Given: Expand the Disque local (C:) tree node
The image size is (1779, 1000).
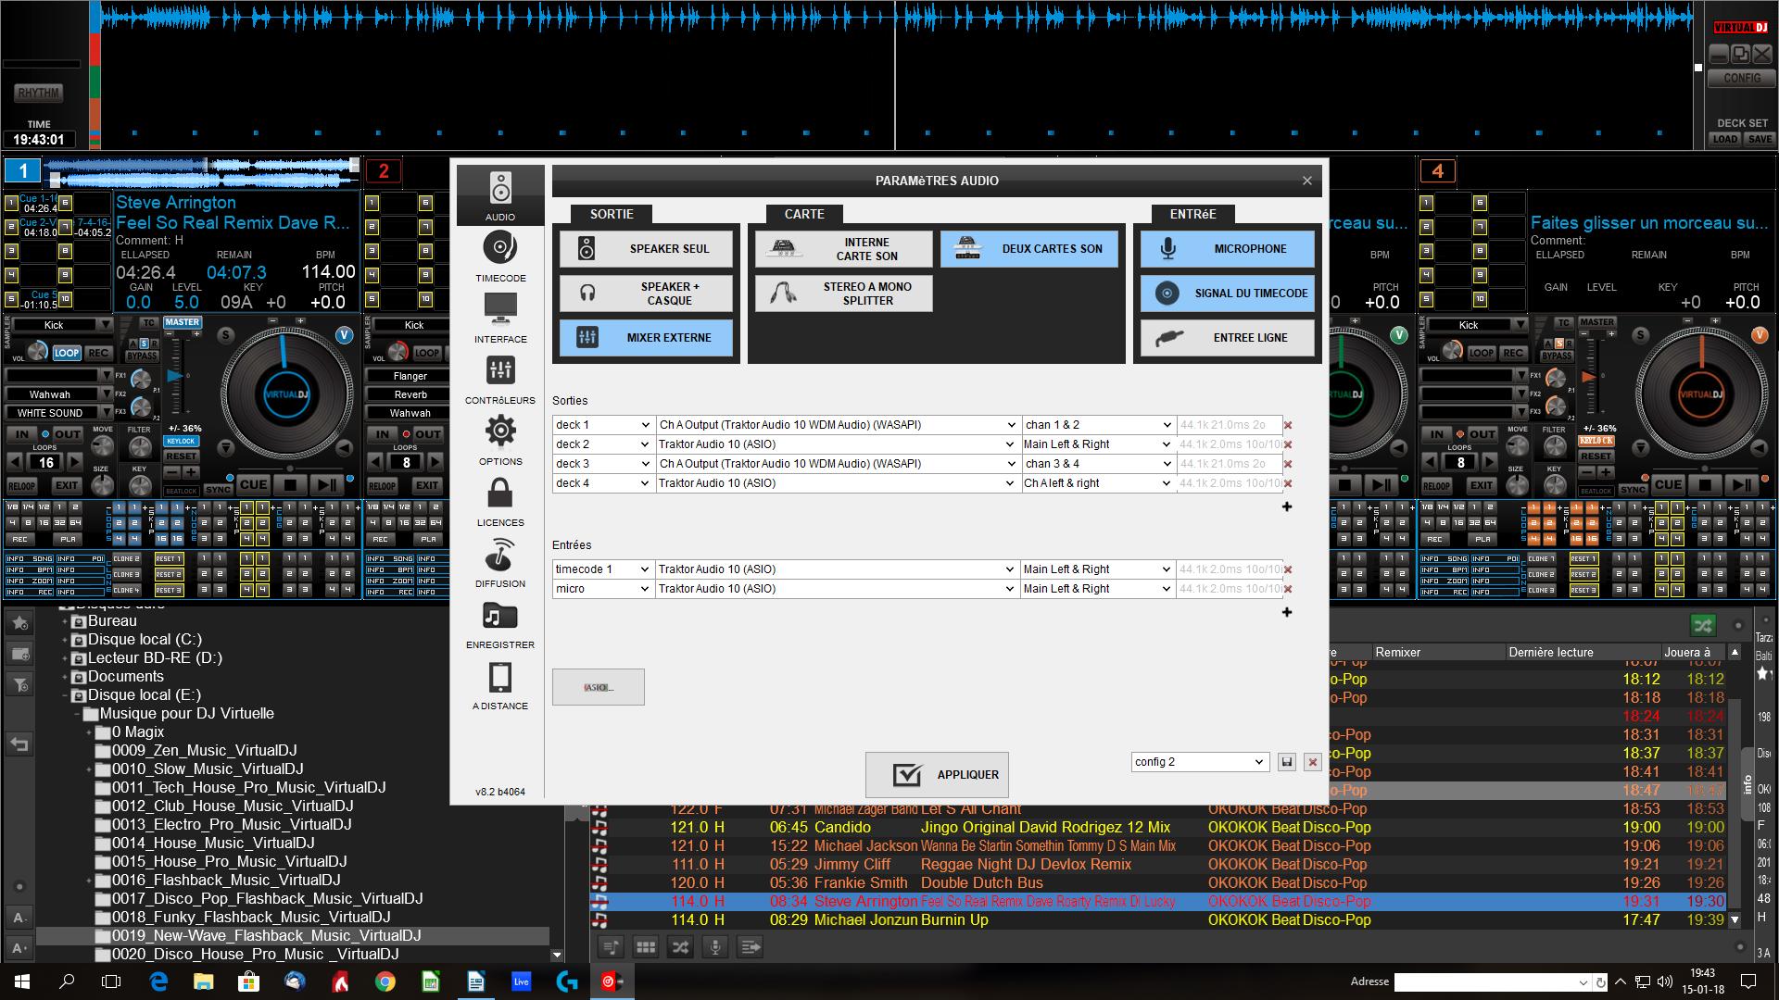Looking at the screenshot, I should pos(65,640).
